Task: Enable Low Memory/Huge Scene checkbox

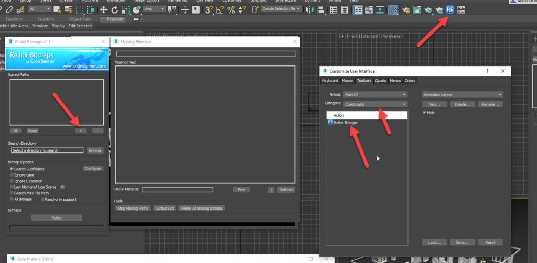Action: pos(12,187)
